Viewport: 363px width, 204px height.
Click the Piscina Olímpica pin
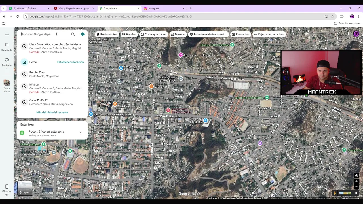(x=43, y=144)
